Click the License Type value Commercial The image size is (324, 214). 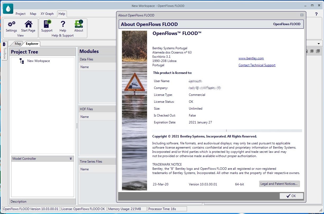point(197,95)
